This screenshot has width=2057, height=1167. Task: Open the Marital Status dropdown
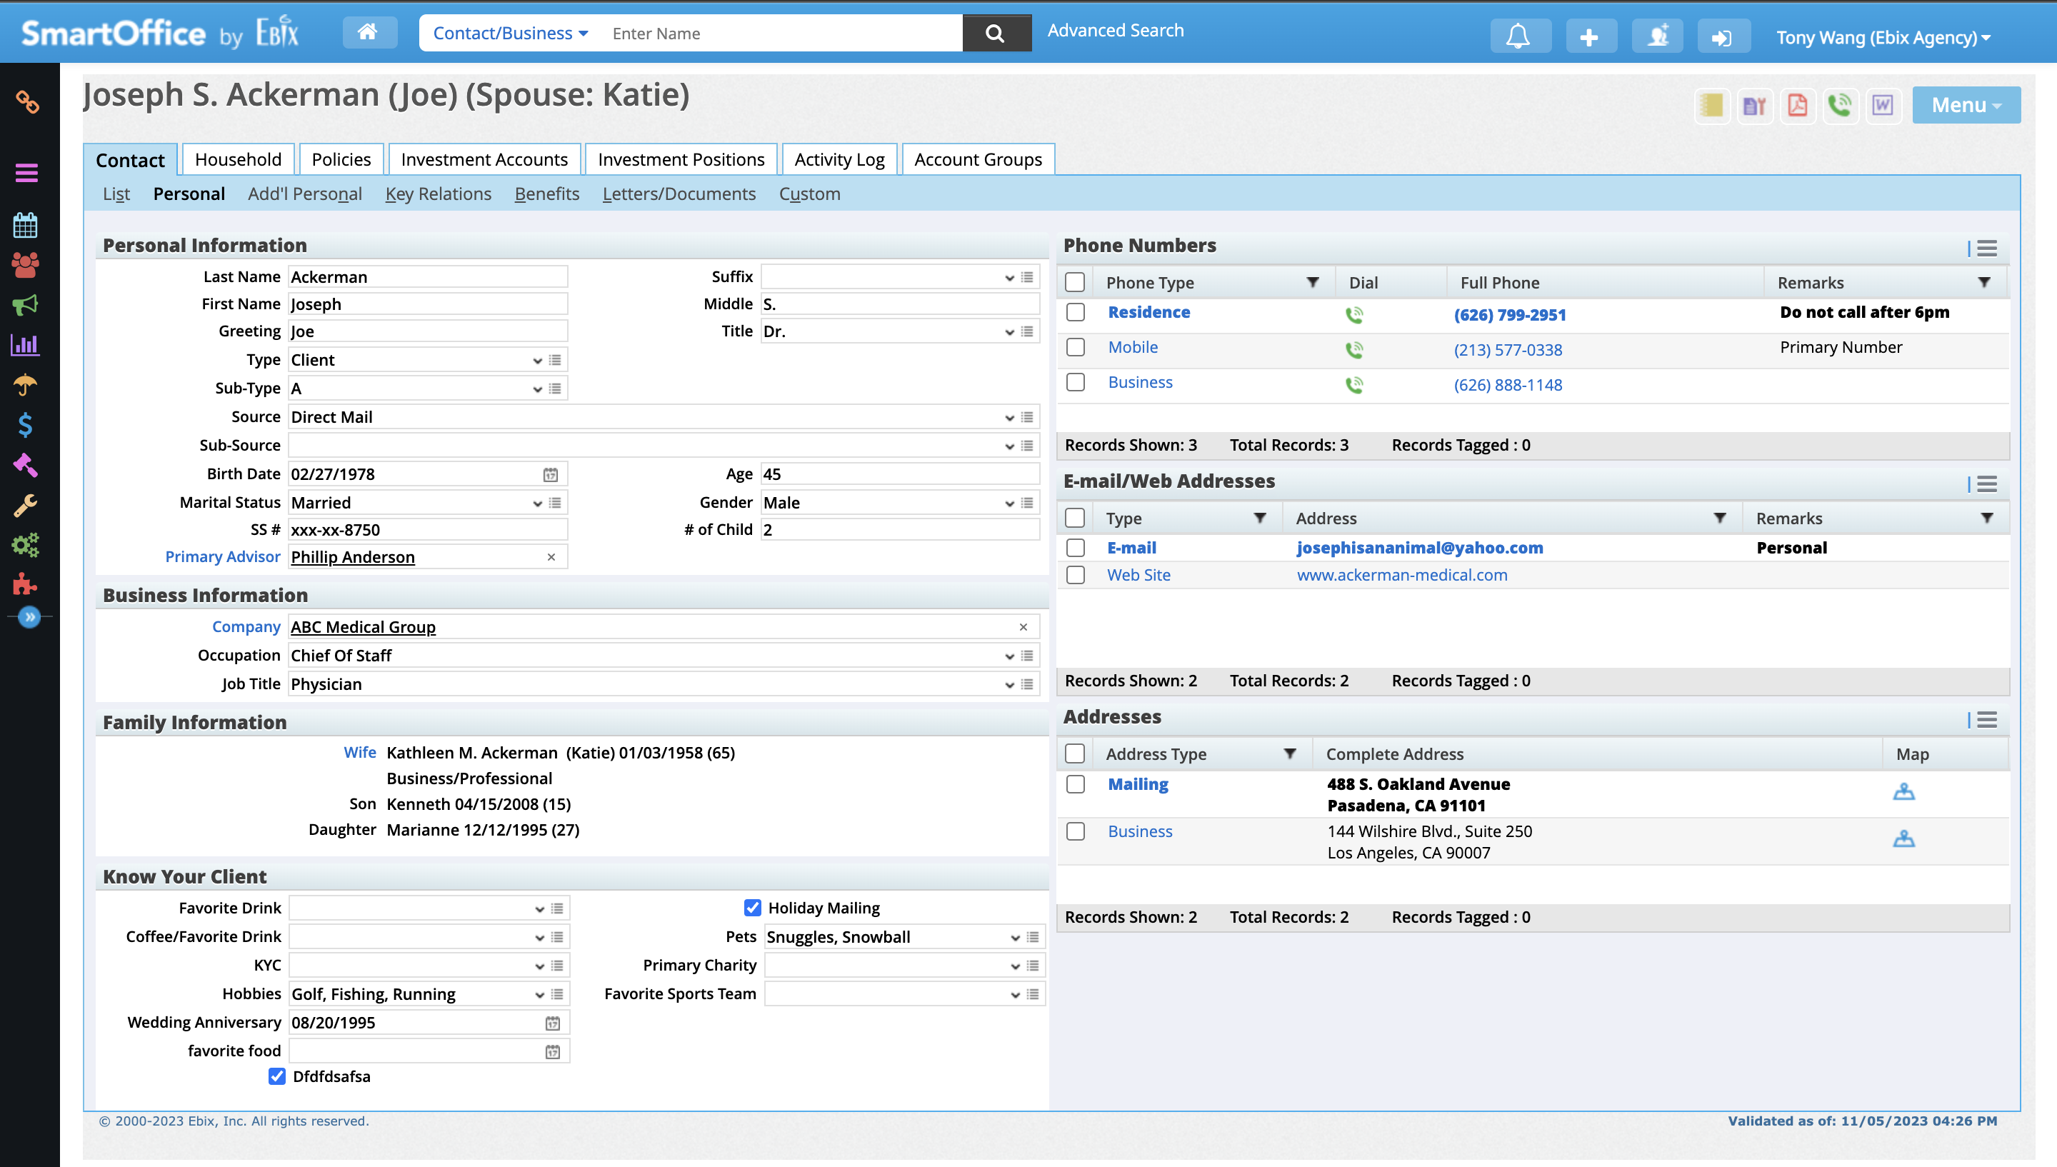[537, 503]
